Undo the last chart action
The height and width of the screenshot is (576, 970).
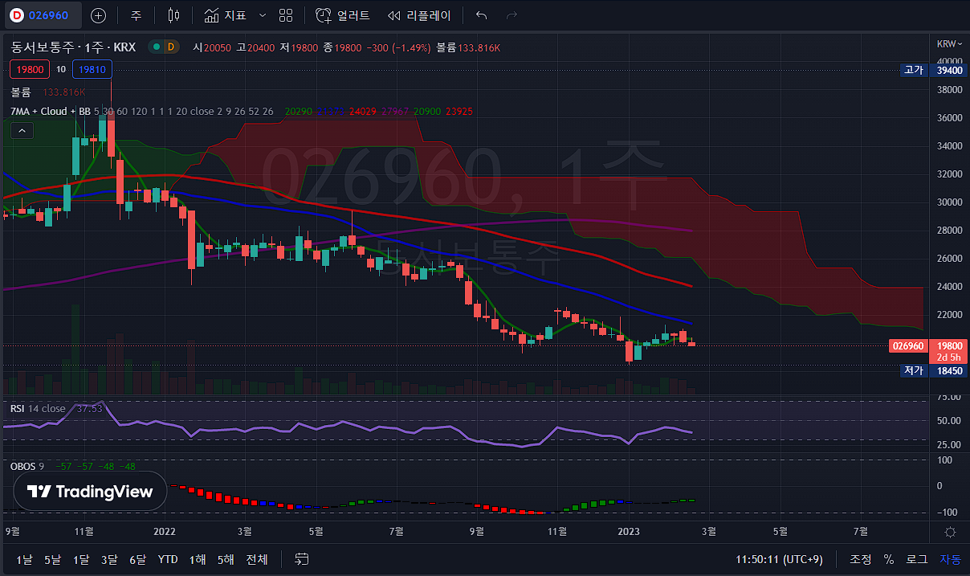point(481,15)
